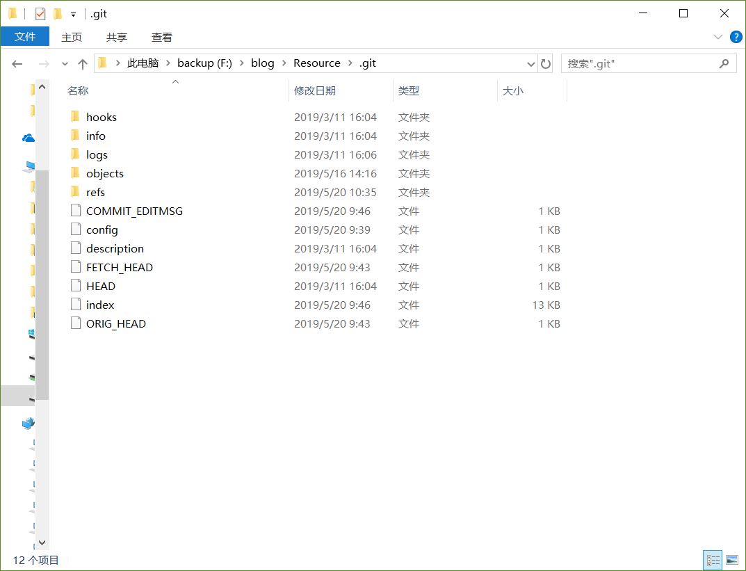Open the Quick Access Toolbar dropdown
The height and width of the screenshot is (571, 746).
click(x=73, y=14)
